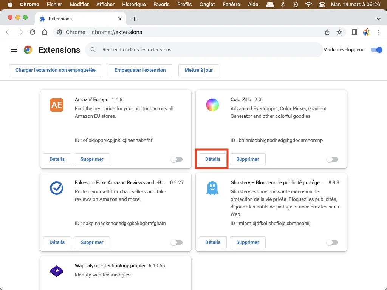387x290 pixels.
Task: Open Chrome's three-dot menu
Action: pyautogui.click(x=379, y=32)
